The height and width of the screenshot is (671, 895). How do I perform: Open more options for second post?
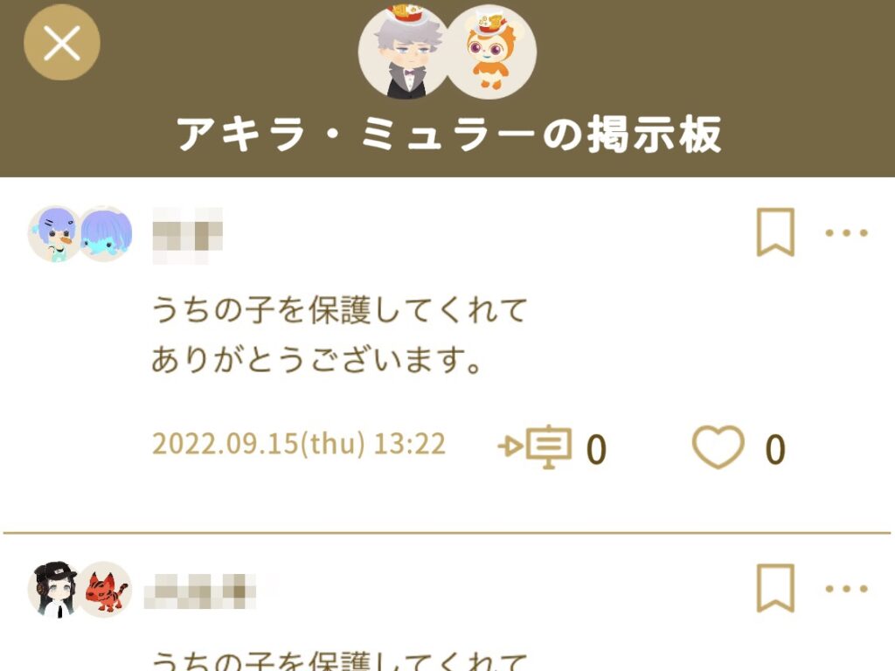pos(846,589)
